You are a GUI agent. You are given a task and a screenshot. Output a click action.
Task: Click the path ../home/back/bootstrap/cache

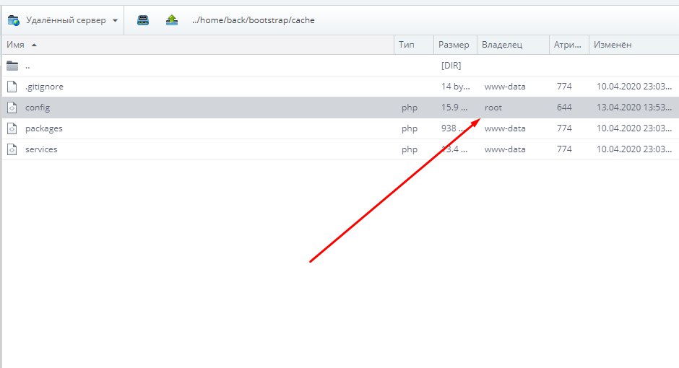(x=254, y=20)
